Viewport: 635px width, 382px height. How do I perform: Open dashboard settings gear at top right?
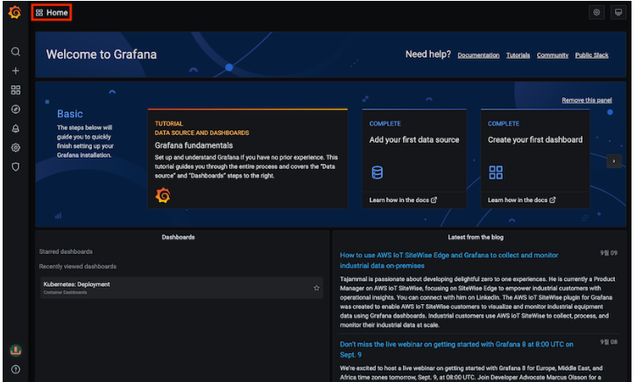[596, 12]
